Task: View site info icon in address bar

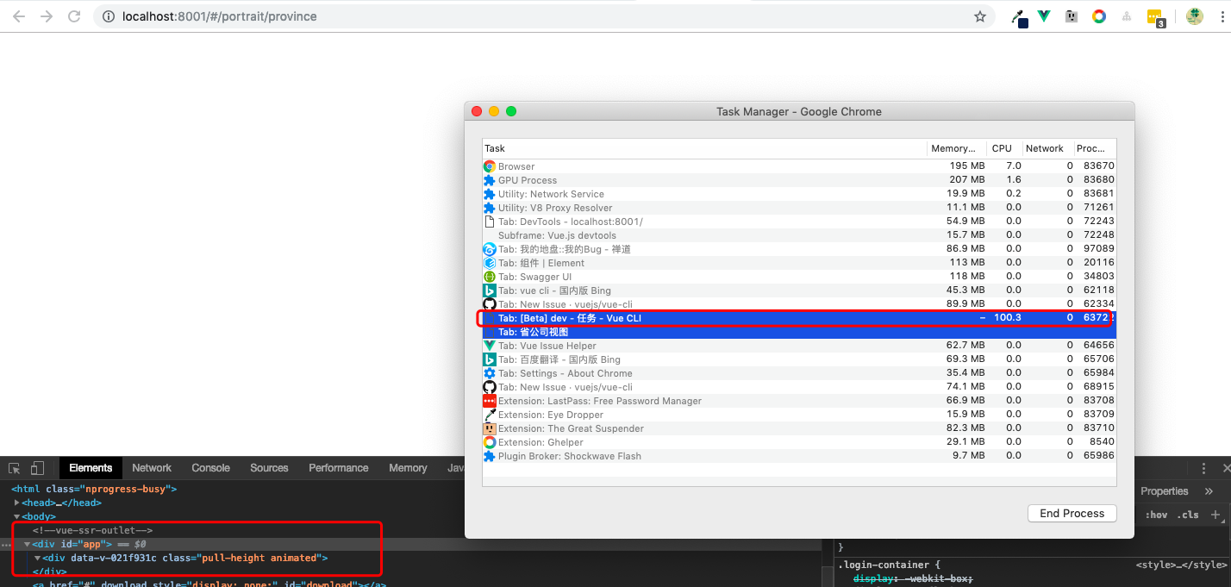Action: click(108, 16)
